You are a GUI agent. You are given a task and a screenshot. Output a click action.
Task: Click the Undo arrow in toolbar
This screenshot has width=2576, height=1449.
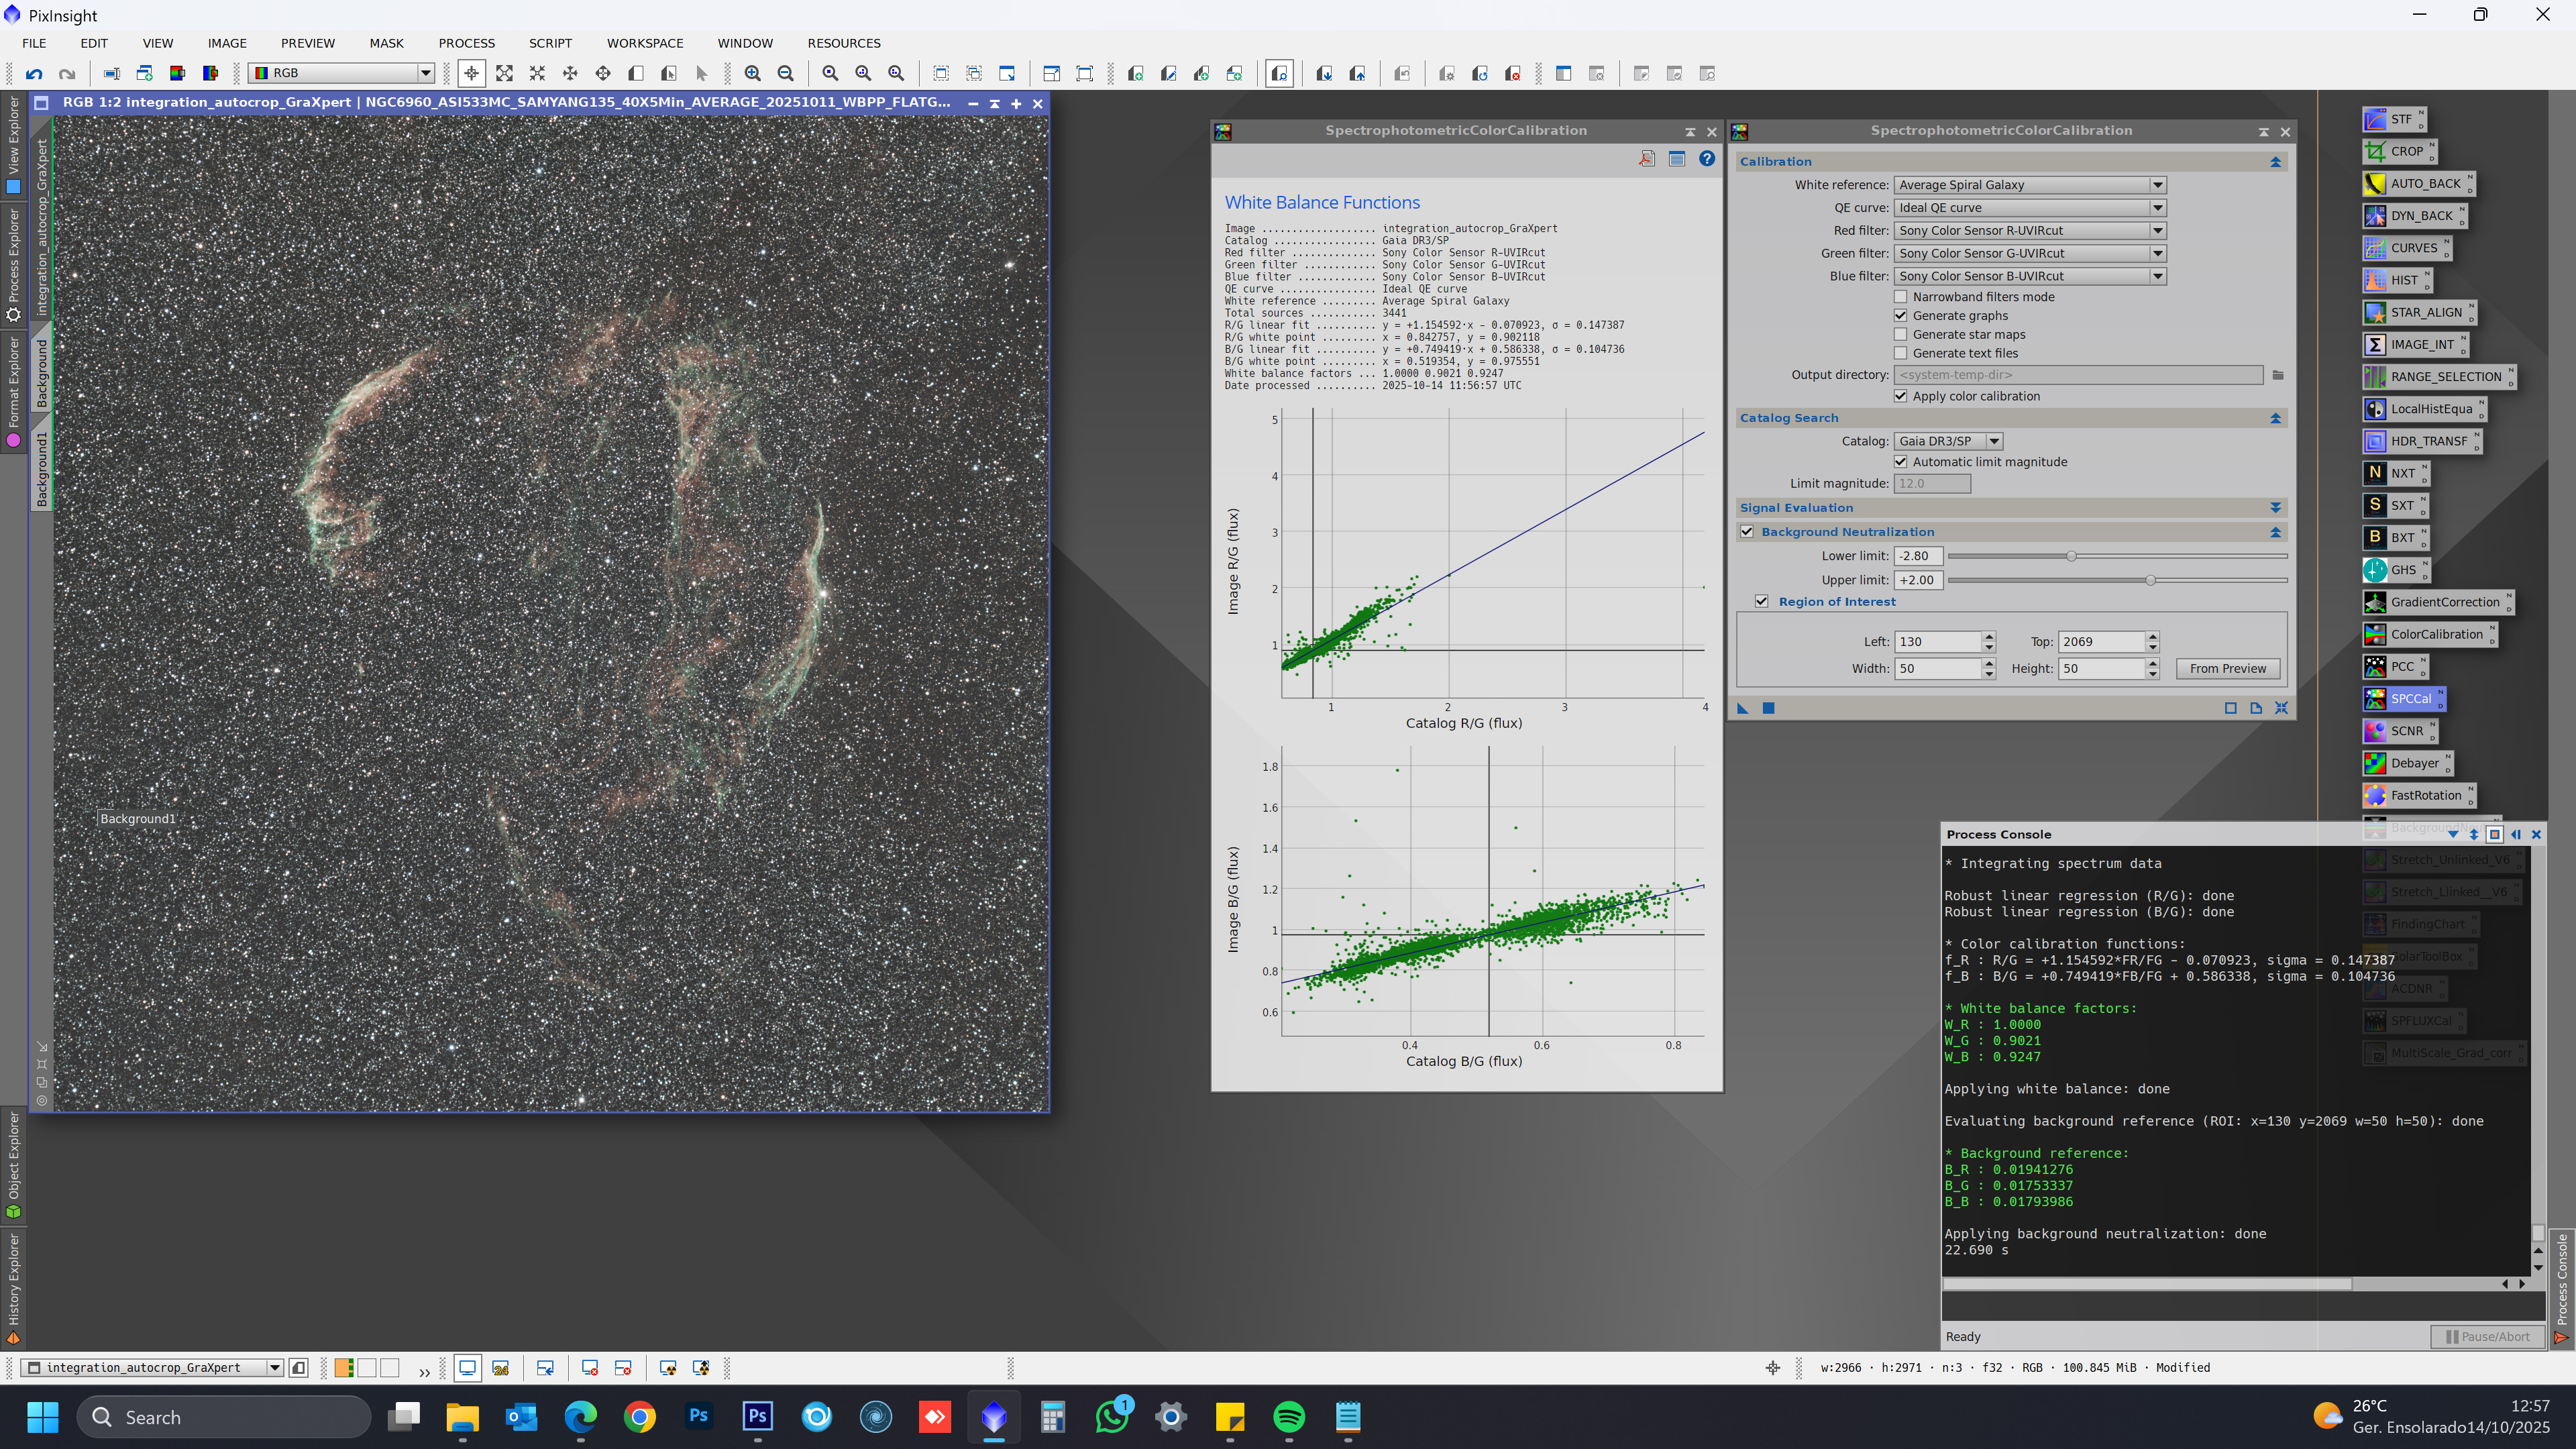click(34, 73)
